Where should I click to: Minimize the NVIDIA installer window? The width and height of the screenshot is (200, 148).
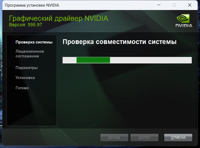(x=159, y=5)
